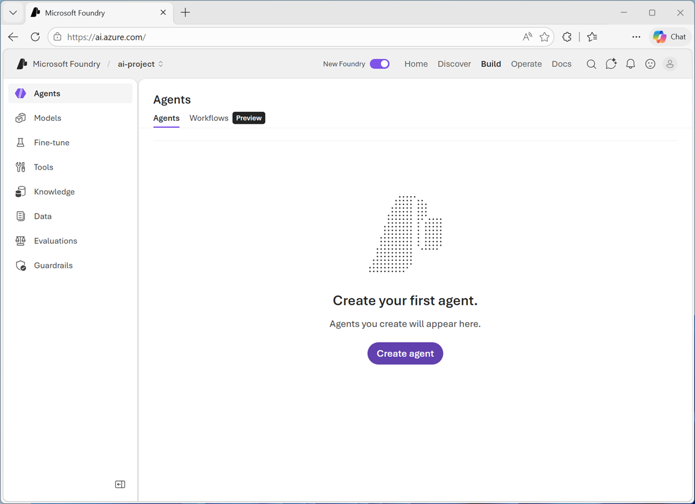The image size is (695, 504).
Task: Open the chat sparkle icon in header
Action: (x=611, y=64)
